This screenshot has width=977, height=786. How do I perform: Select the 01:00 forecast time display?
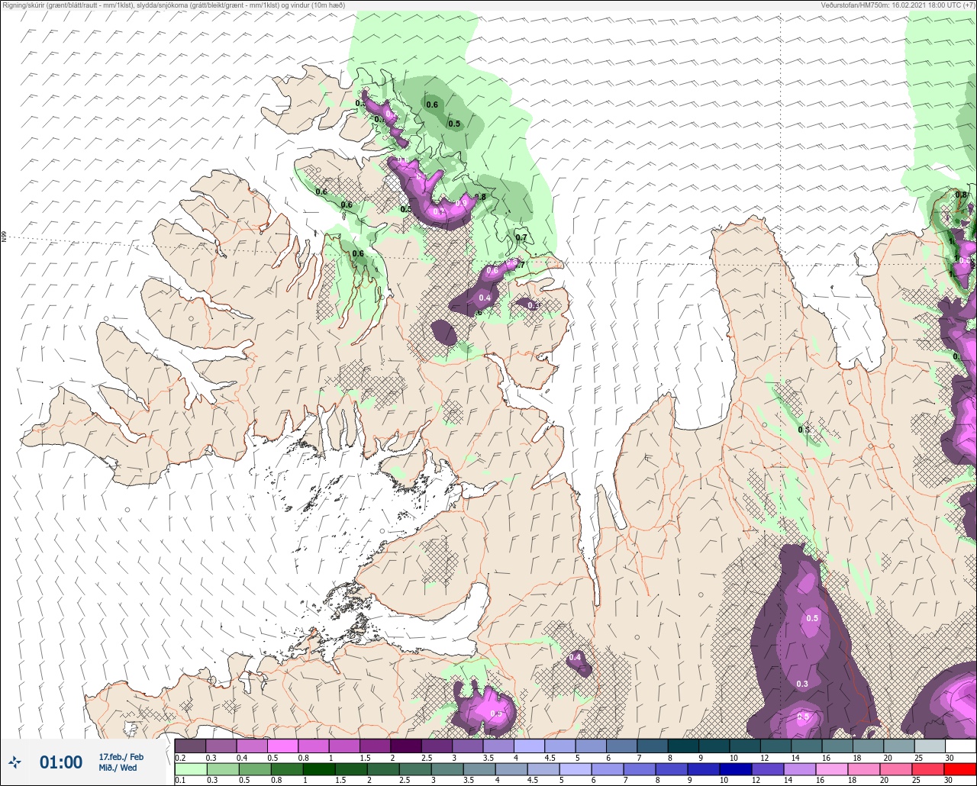[x=61, y=762]
